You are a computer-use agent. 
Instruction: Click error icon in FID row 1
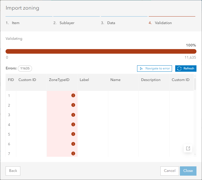point(73,96)
